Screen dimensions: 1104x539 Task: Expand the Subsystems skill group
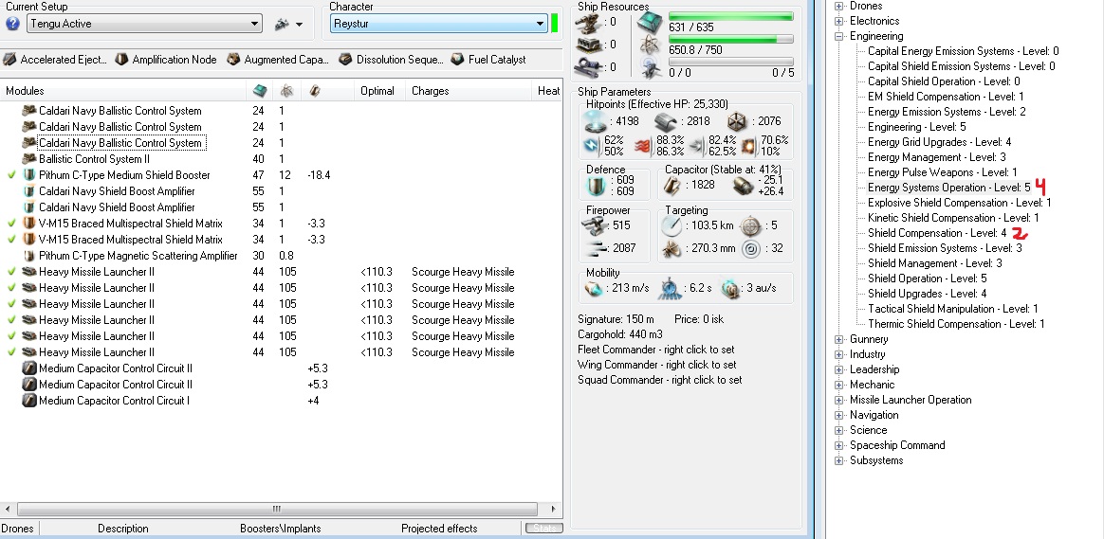tap(838, 460)
